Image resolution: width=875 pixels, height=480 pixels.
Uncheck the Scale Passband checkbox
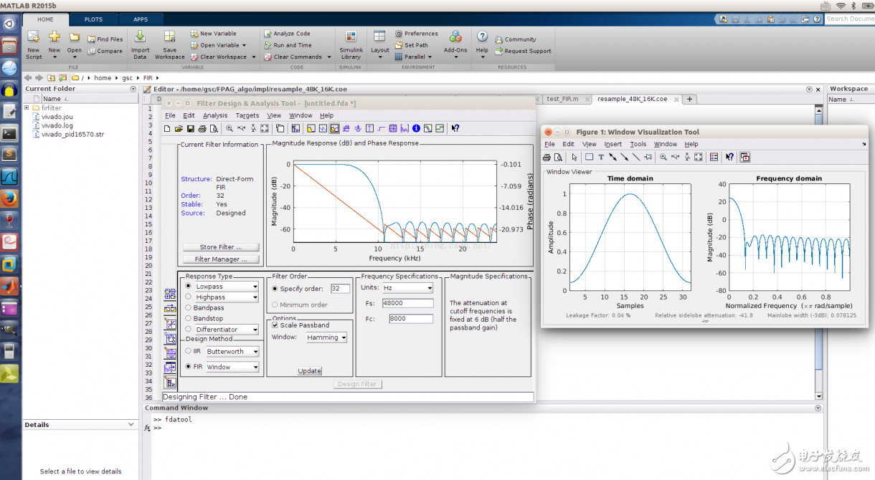(x=275, y=325)
